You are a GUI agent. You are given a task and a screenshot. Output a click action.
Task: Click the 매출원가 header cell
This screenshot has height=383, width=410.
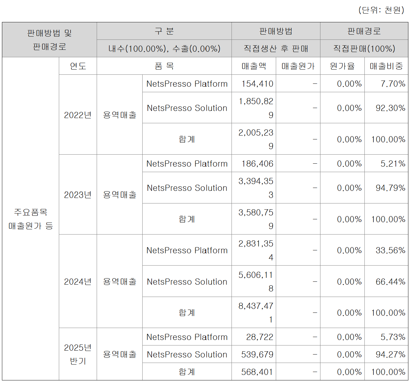click(298, 66)
